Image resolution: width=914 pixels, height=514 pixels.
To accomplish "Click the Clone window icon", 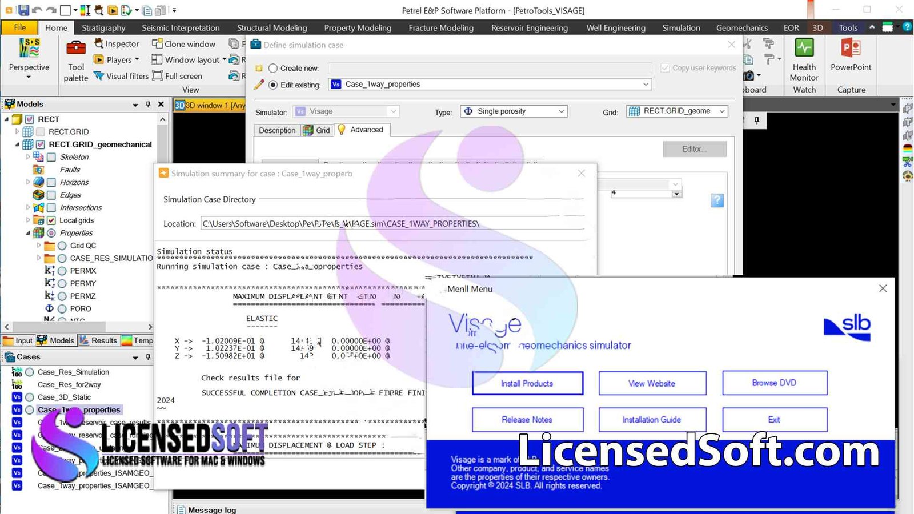I will pos(157,43).
